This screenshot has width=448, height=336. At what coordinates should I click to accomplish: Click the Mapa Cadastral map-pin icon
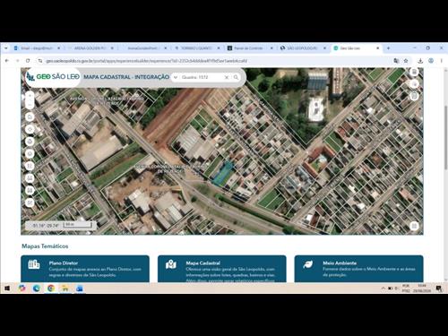click(x=171, y=264)
